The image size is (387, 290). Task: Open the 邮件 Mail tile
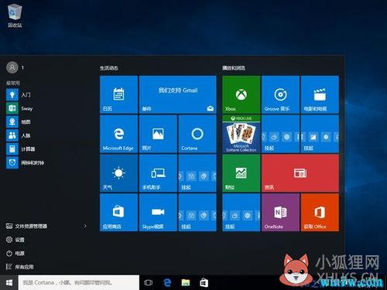coord(178,94)
